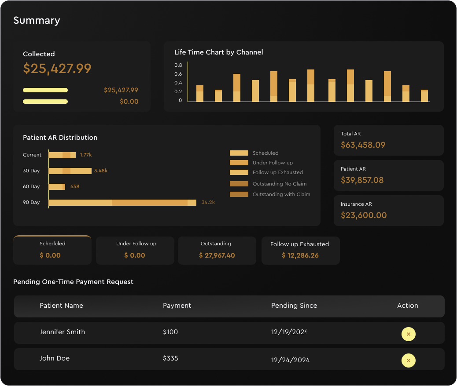Select the Under Follow up legend swatch
Screen dimensions: 457x386
239,163
